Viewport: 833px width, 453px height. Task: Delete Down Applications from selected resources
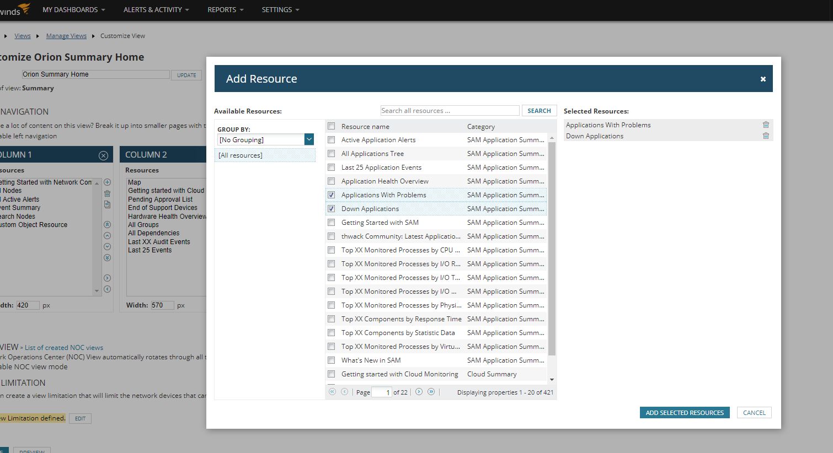pyautogui.click(x=766, y=136)
